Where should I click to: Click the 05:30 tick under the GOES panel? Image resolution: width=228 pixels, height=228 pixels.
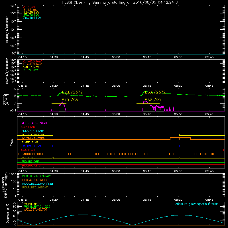pyautogui.click(x=178, y=114)
